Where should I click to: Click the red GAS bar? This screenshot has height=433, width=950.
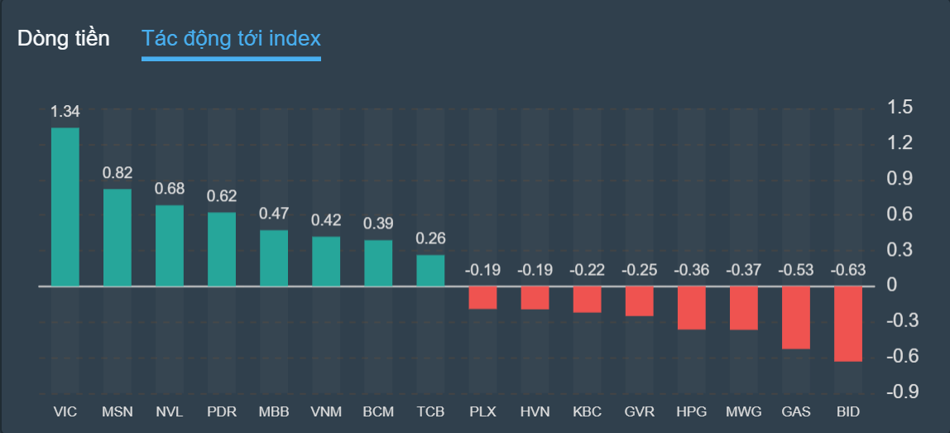pos(795,318)
